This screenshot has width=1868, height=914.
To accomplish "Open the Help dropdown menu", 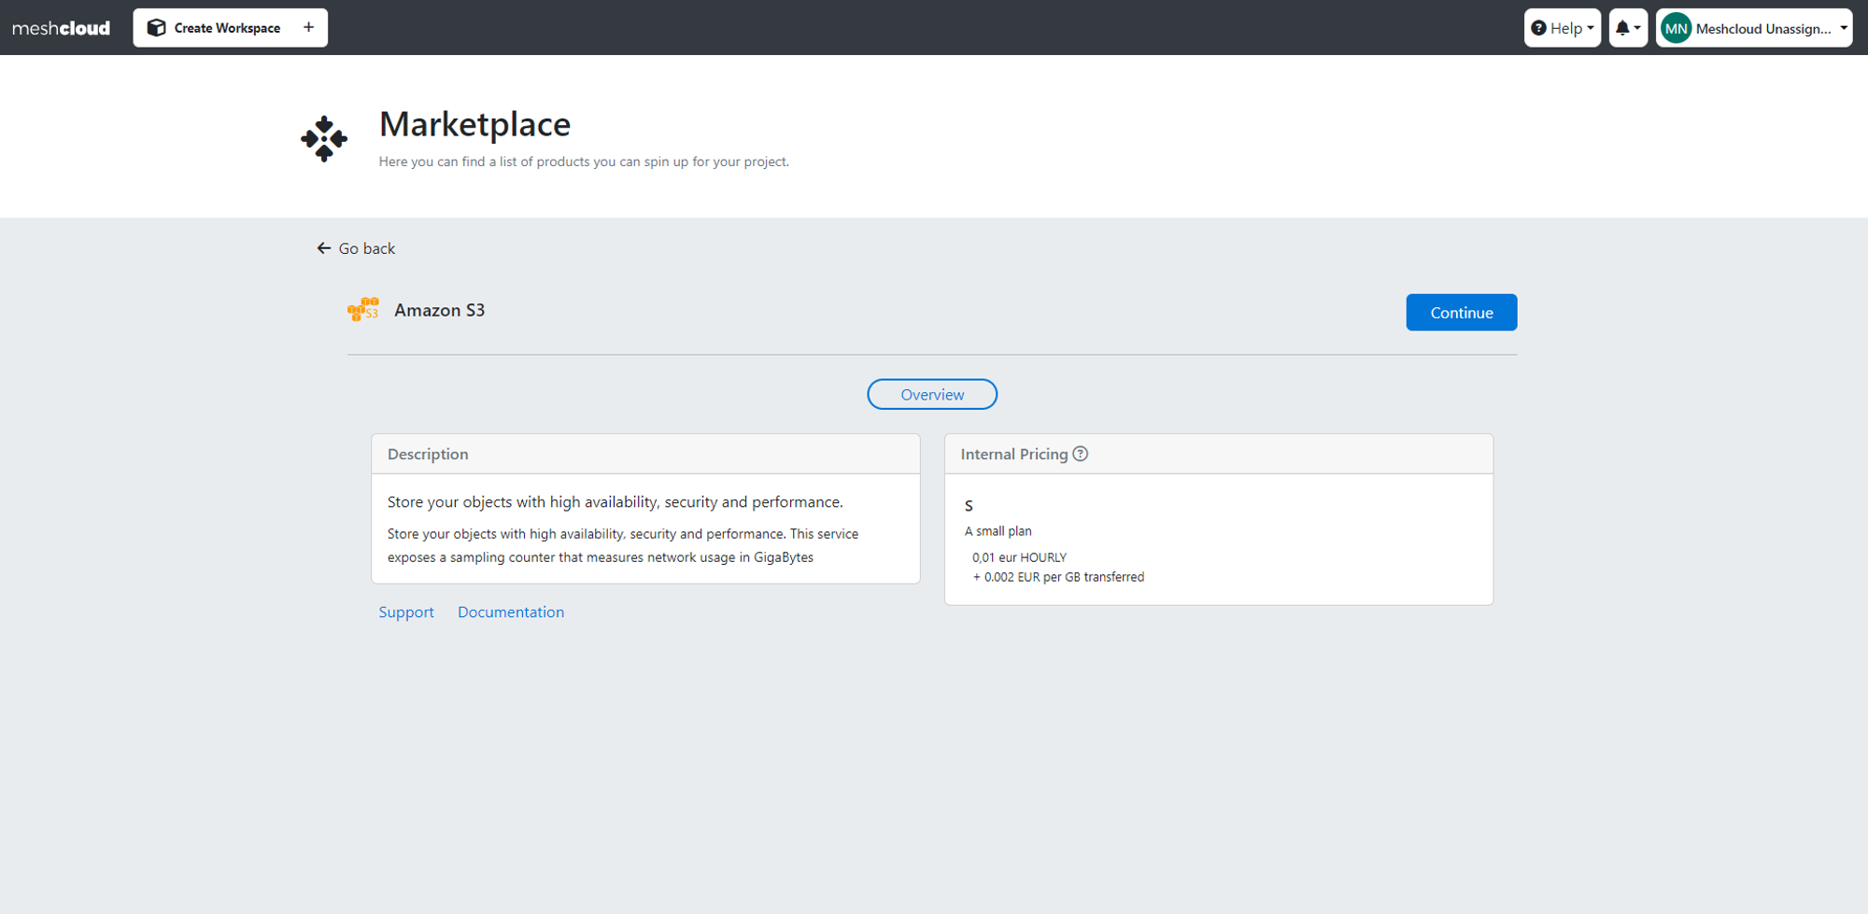I will click(1563, 28).
